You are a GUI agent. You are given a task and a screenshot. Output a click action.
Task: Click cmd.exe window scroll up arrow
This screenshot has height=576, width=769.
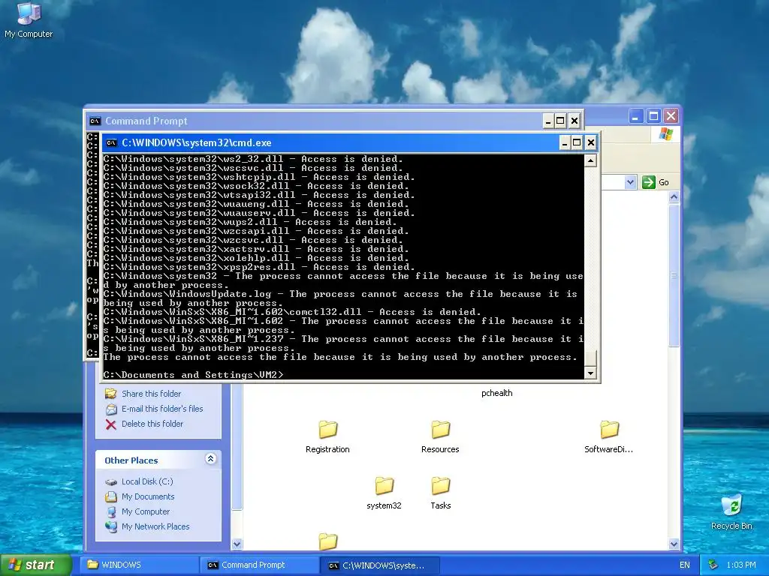pos(590,160)
